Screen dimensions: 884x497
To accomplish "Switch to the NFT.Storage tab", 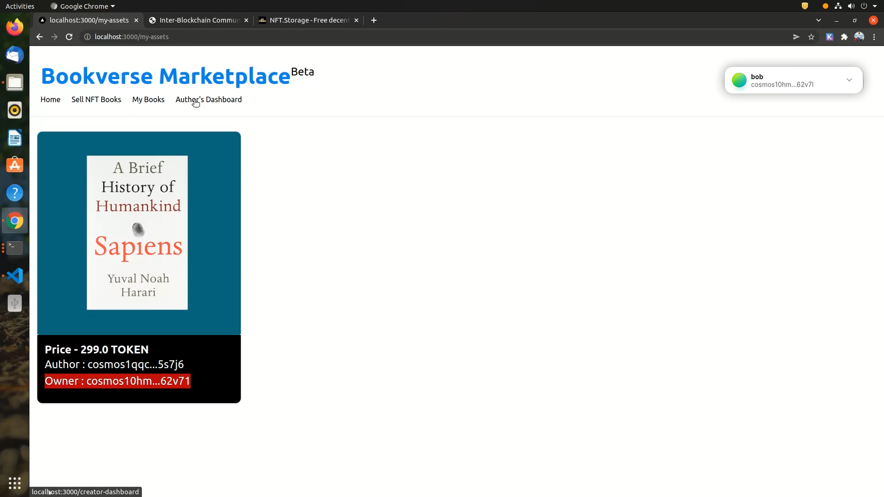I will click(x=309, y=20).
